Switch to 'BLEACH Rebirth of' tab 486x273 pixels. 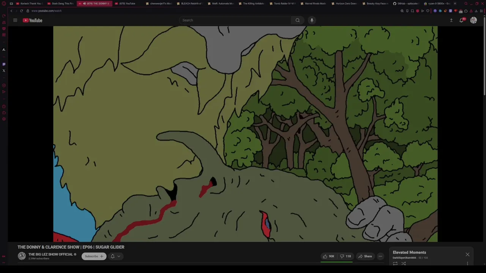(x=190, y=3)
